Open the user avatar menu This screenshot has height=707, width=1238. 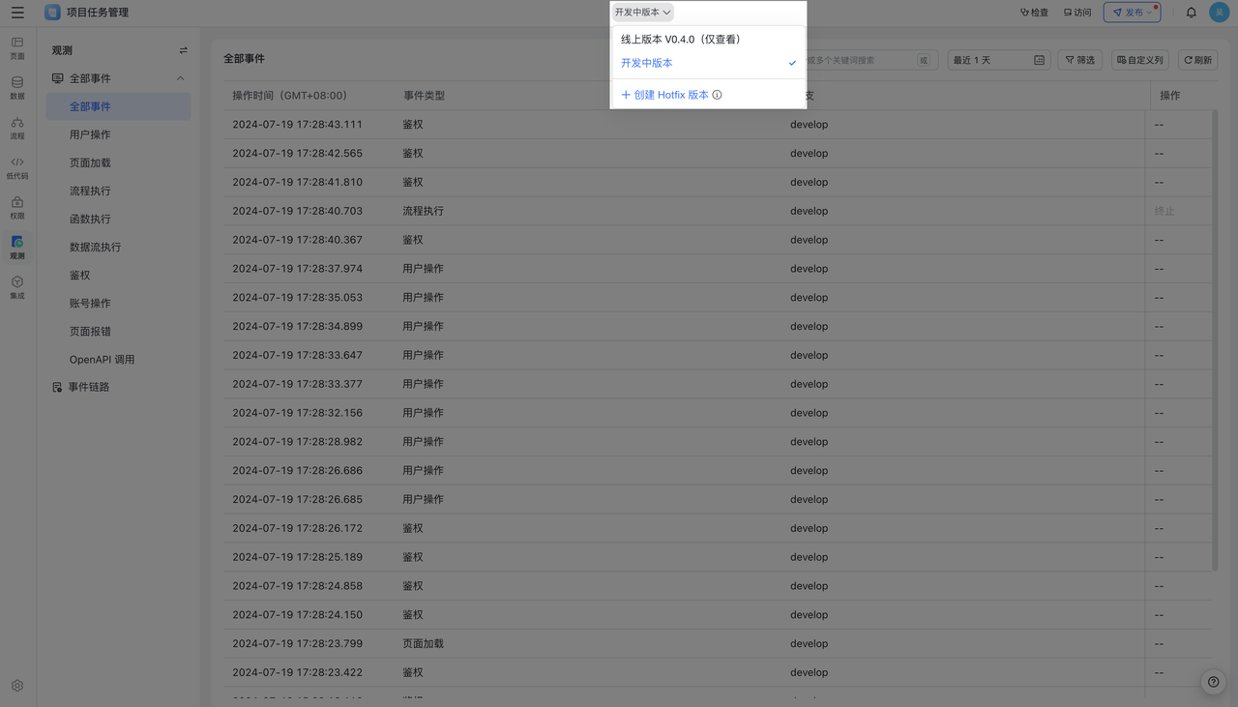(x=1219, y=13)
